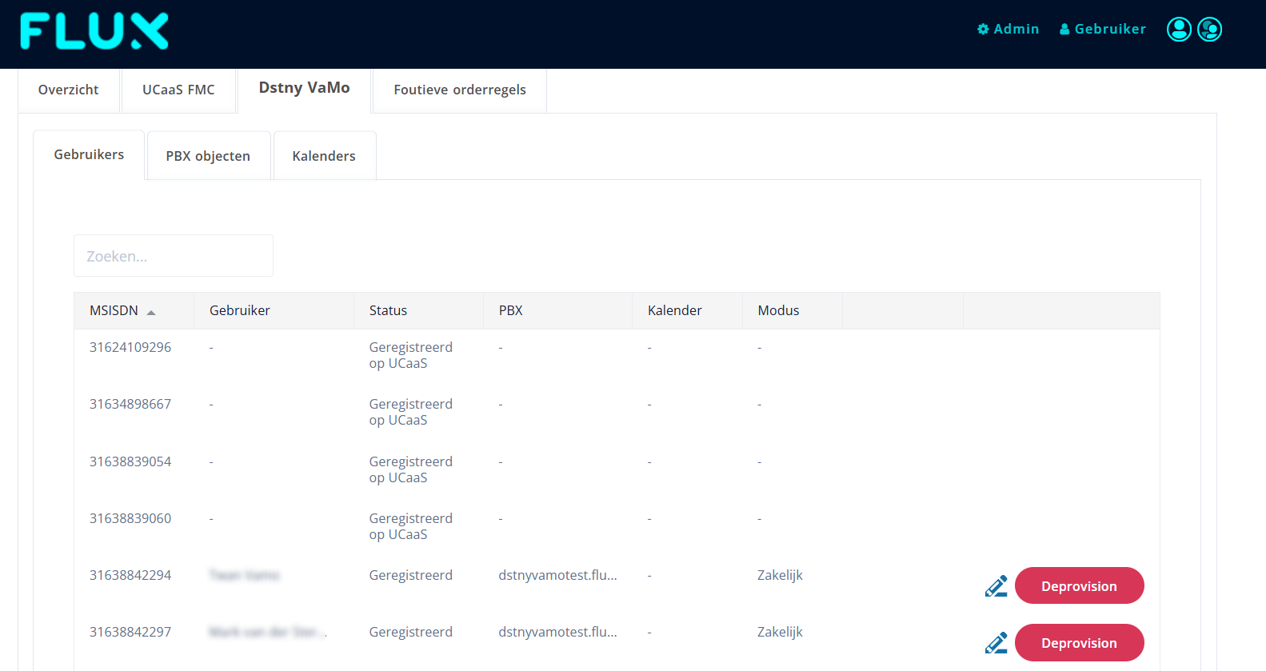1266x671 pixels.
Task: Click the switch-user avatar icon
Action: tap(1209, 30)
